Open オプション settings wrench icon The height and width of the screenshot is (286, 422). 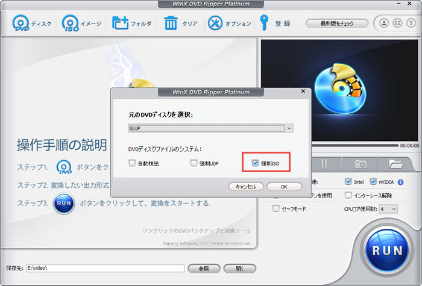pos(230,23)
